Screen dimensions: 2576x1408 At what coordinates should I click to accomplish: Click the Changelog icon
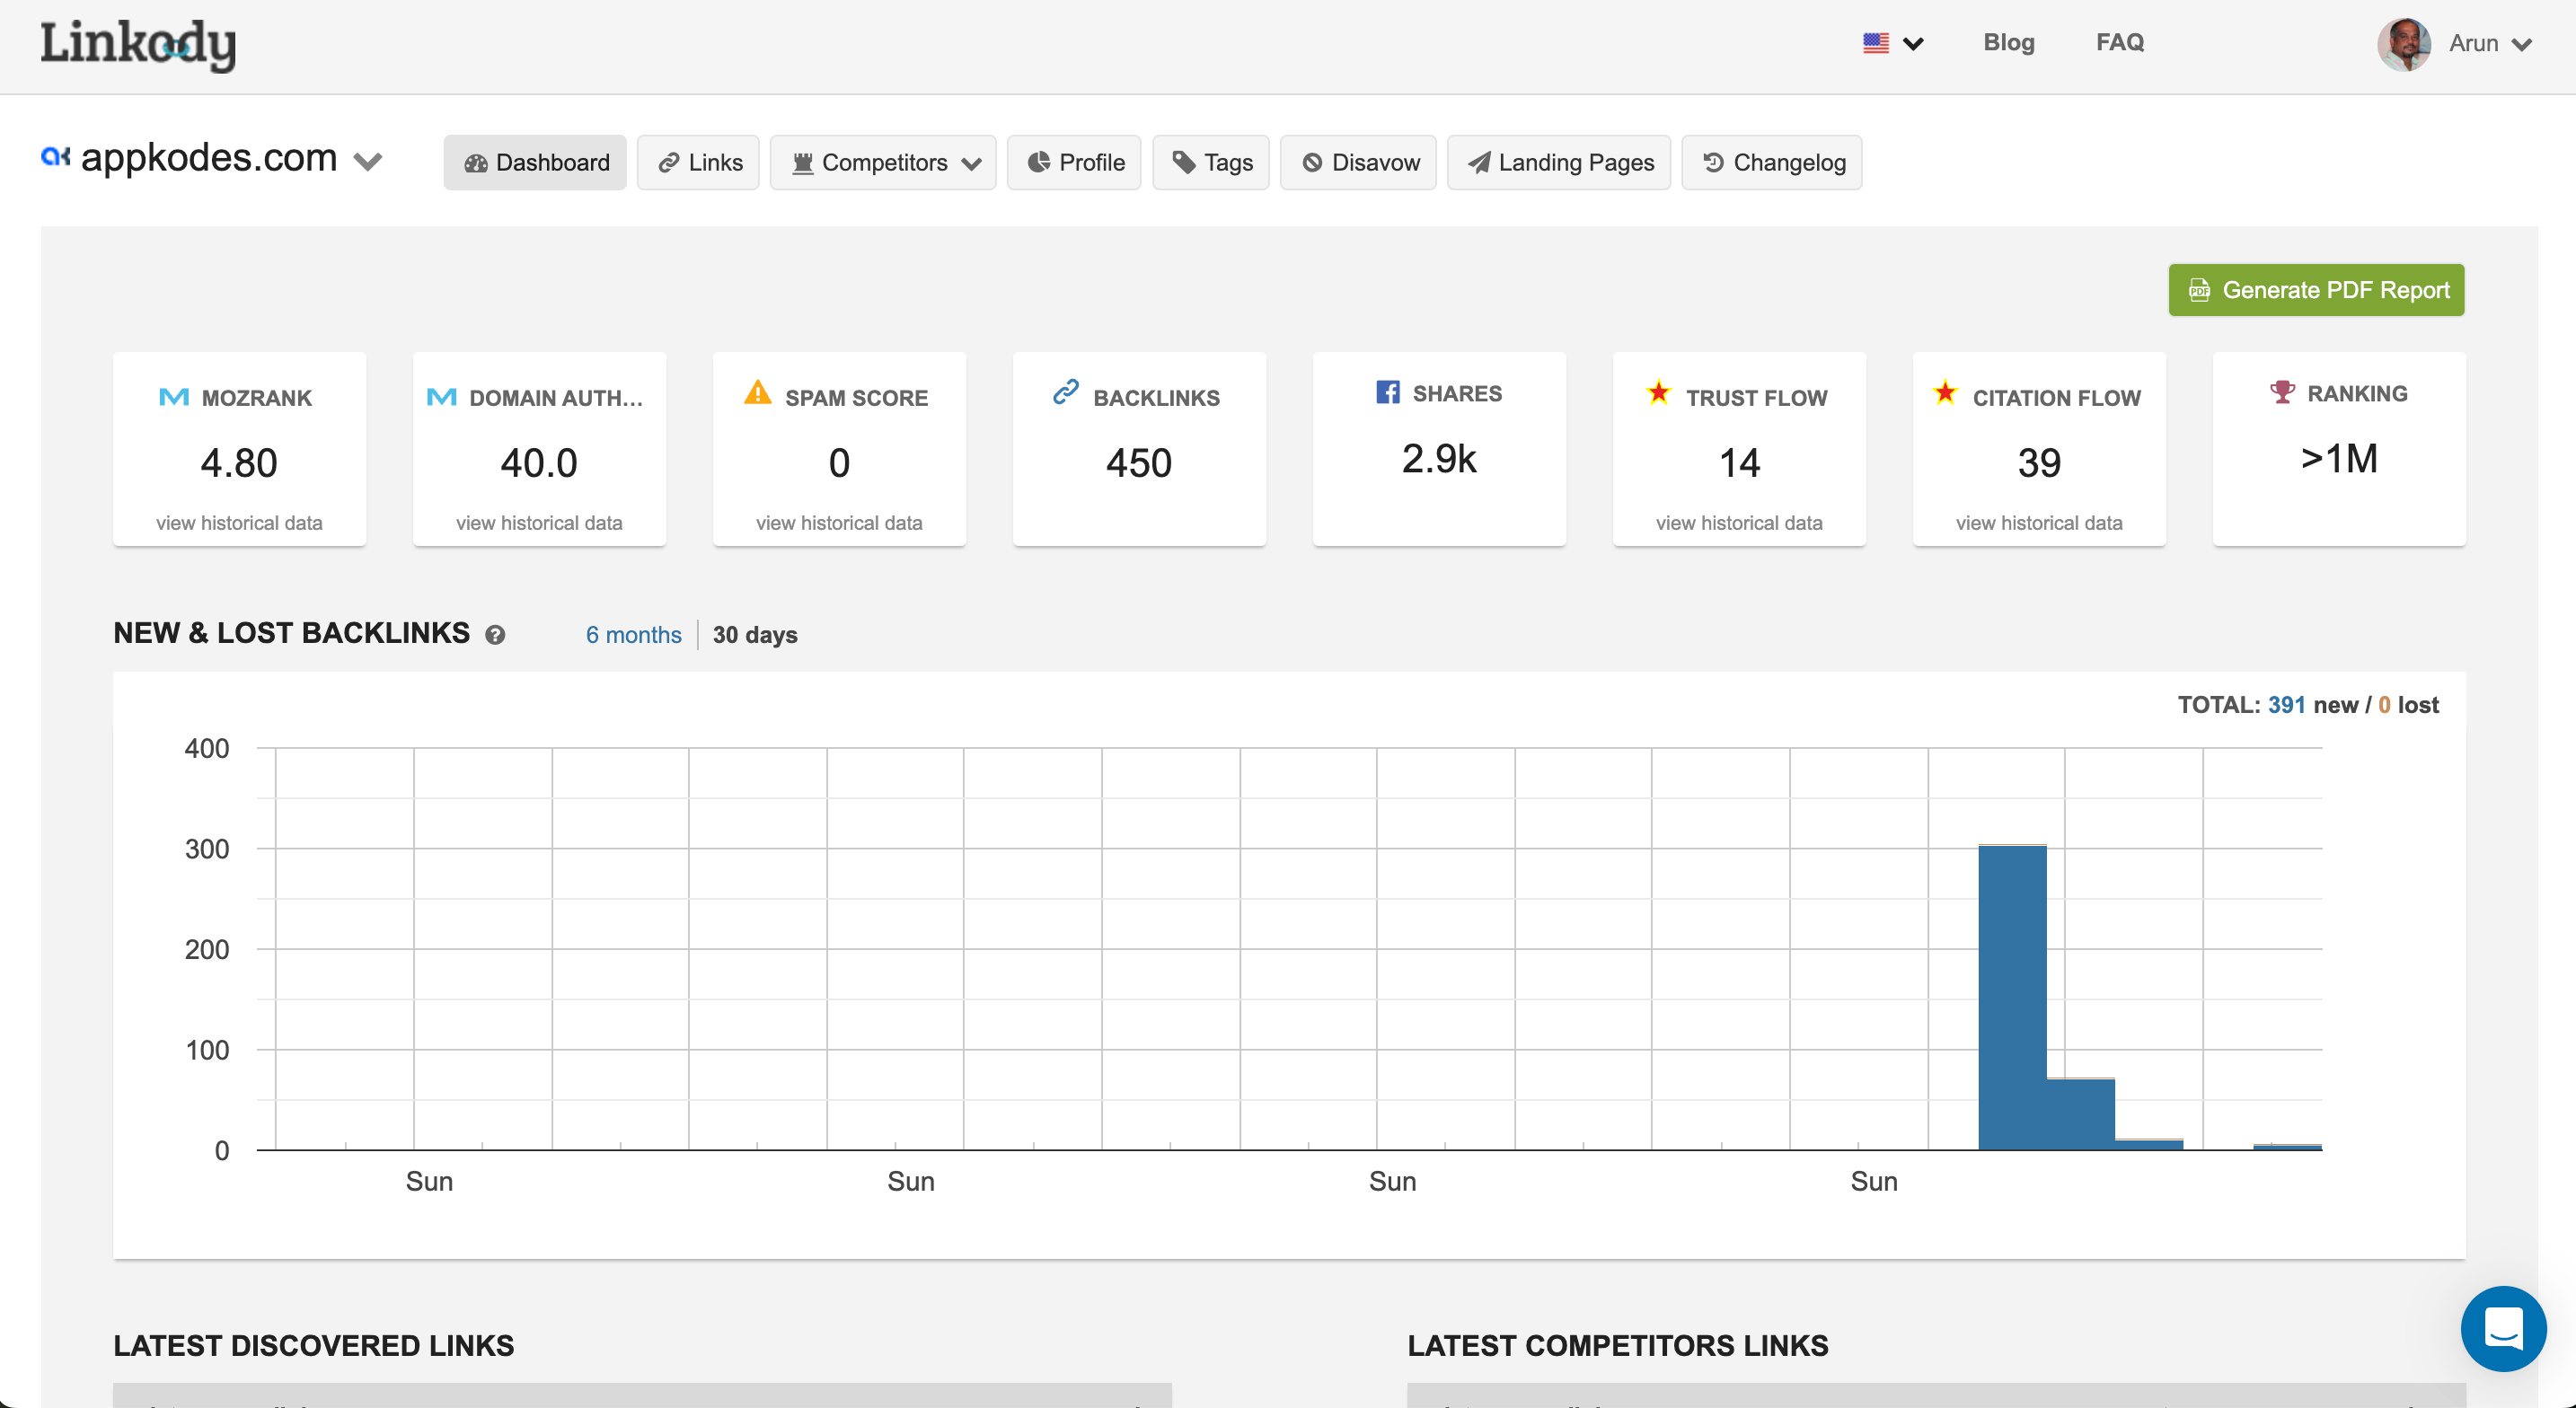click(1715, 162)
